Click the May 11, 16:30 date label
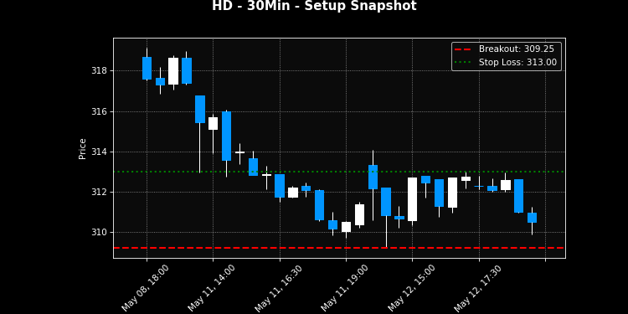This screenshot has height=314, width=628. [x=277, y=287]
